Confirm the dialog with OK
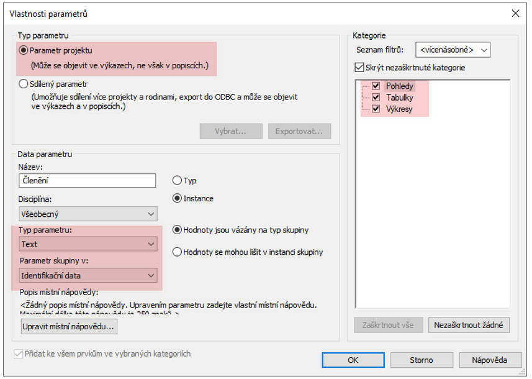This screenshot has width=532, height=379. pos(353,360)
